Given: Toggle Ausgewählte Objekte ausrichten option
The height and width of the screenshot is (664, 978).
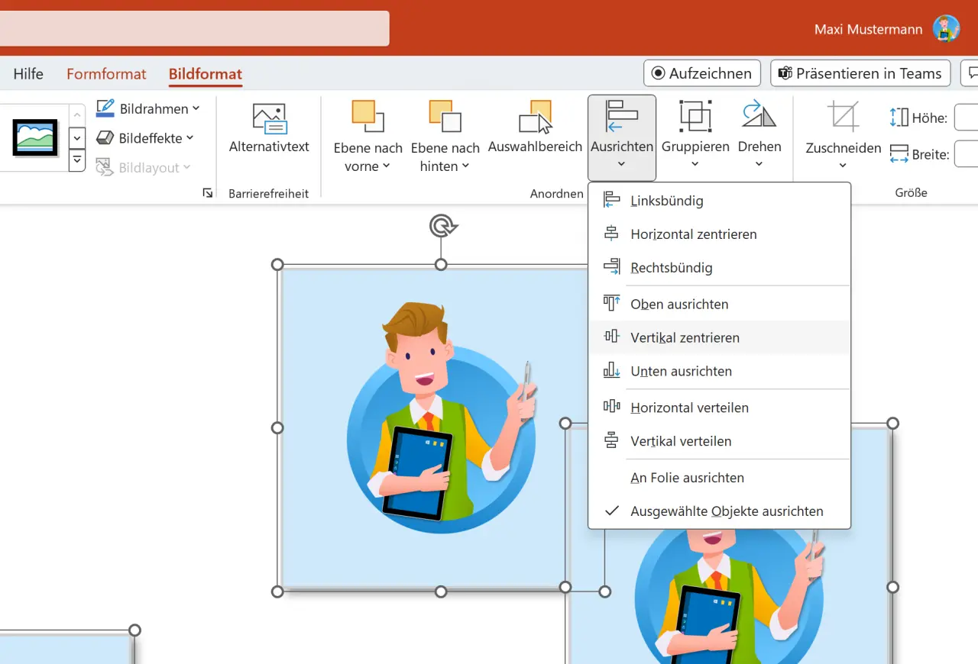Looking at the screenshot, I should pyautogui.click(x=727, y=511).
